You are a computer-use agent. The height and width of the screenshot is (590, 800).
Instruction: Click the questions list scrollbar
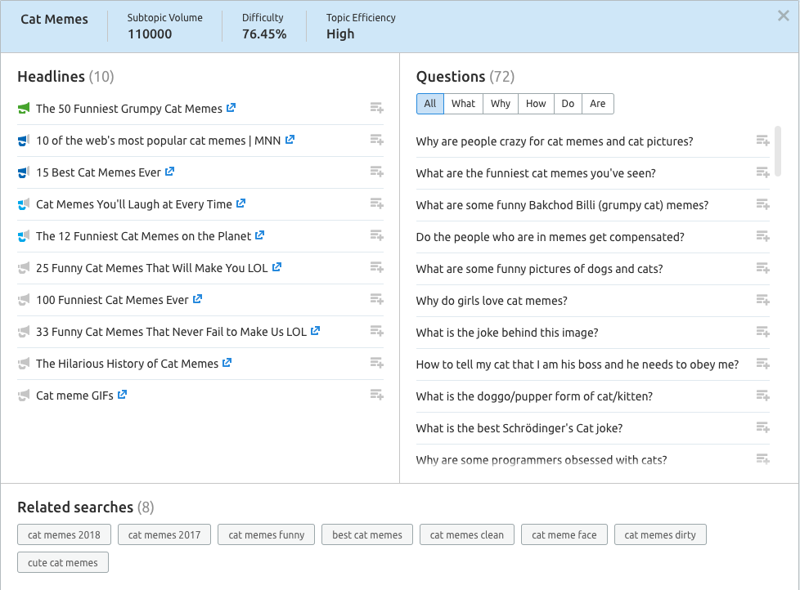point(777,151)
